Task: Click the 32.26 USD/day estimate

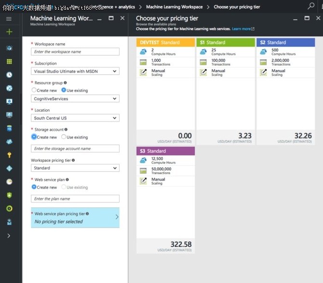Action: [x=303, y=136]
